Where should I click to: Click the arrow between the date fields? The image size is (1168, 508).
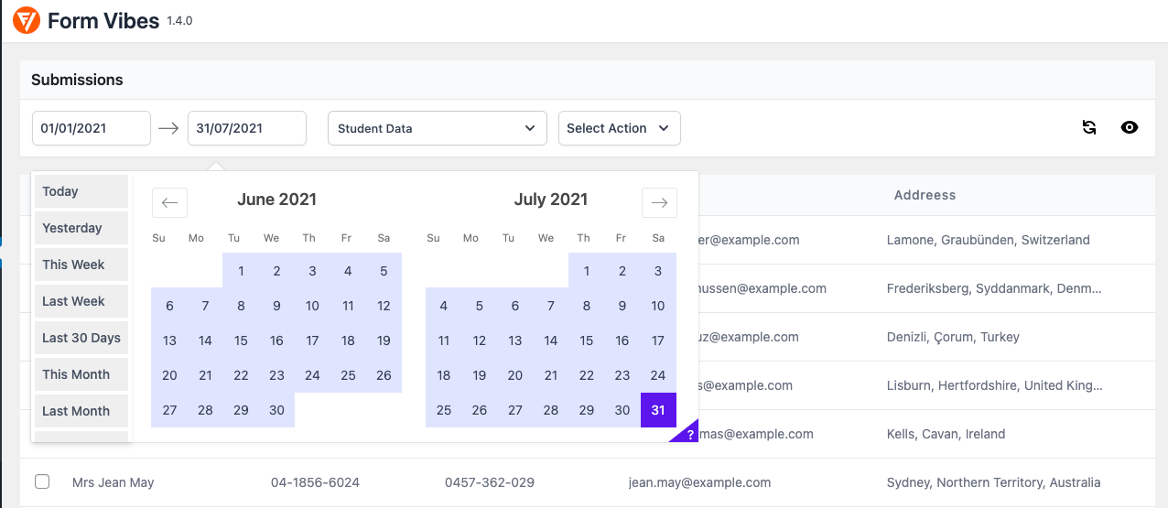click(x=168, y=128)
